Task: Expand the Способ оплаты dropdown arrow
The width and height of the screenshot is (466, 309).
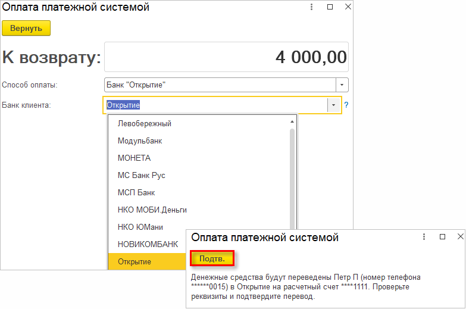Action: point(342,85)
